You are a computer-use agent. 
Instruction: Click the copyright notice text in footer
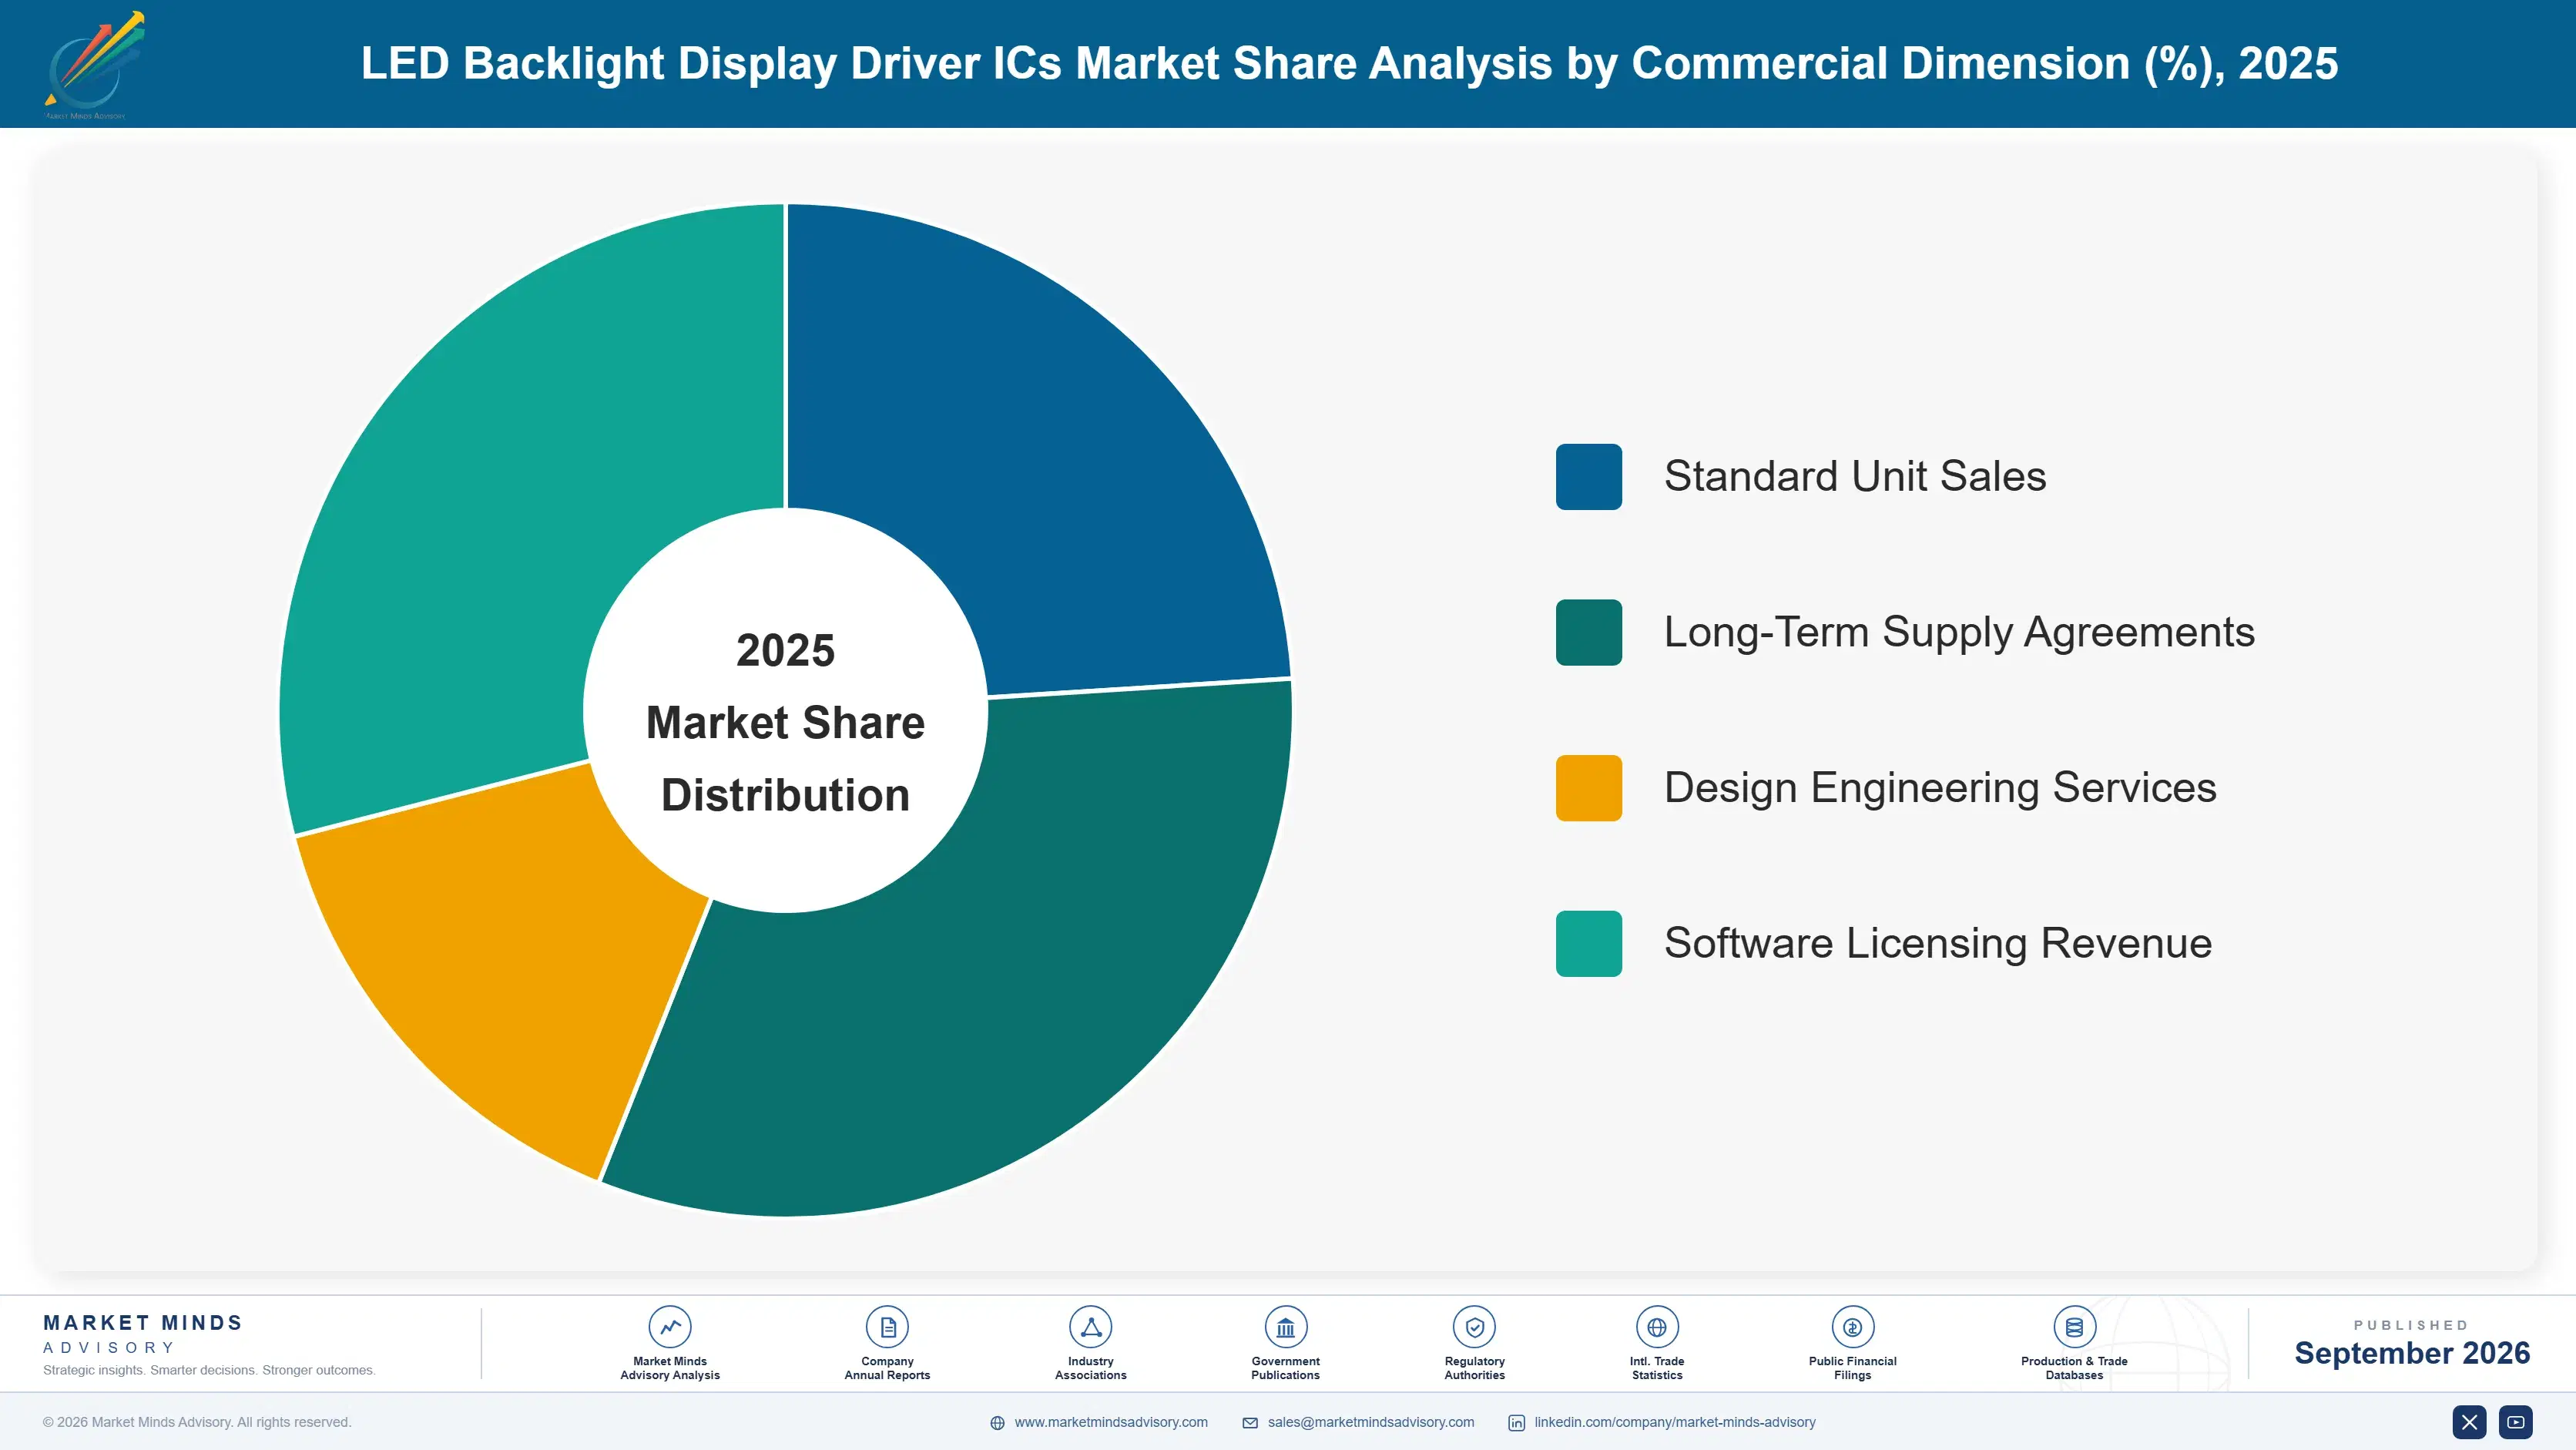pyautogui.click(x=197, y=1422)
